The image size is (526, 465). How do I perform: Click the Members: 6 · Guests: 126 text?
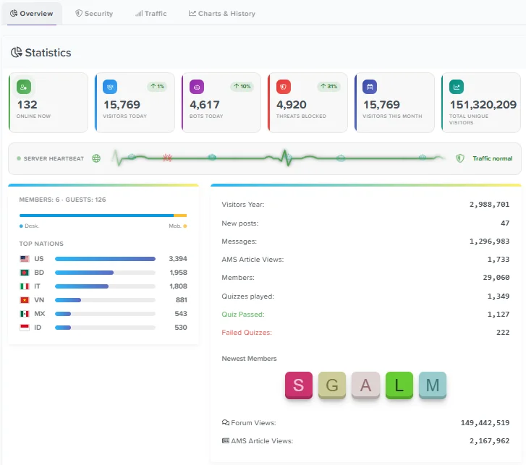pyautogui.click(x=62, y=200)
